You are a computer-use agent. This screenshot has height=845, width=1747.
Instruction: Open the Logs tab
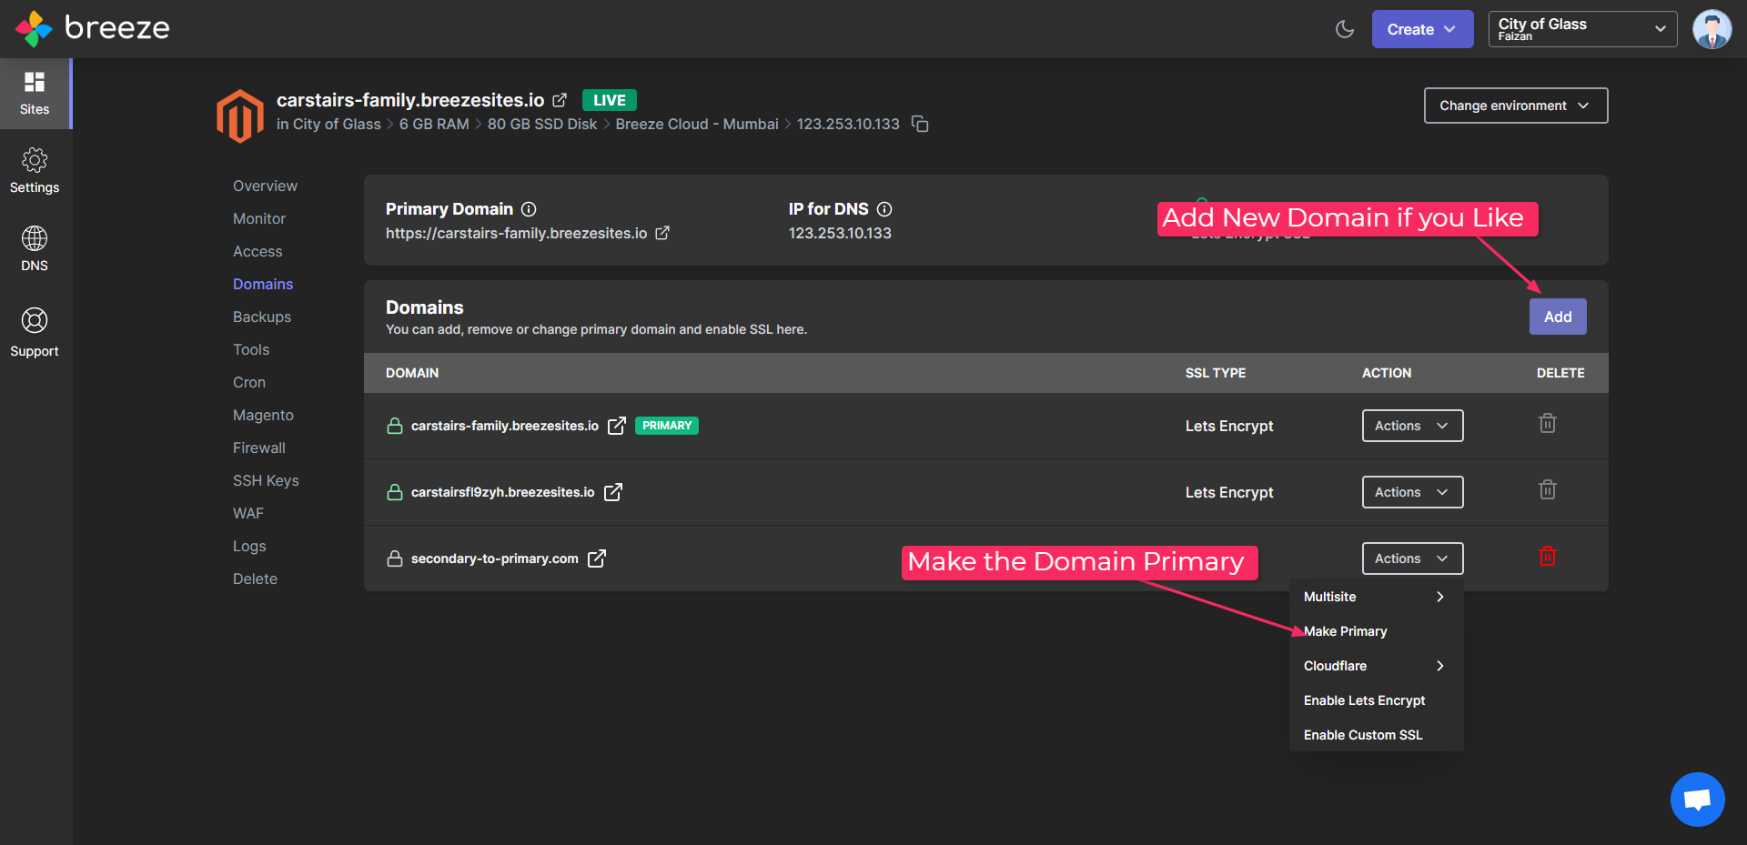coord(249,546)
